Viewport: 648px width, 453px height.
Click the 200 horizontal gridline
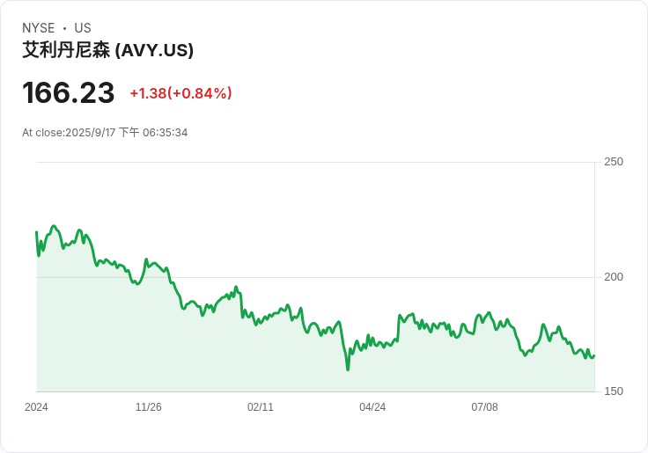click(x=315, y=277)
